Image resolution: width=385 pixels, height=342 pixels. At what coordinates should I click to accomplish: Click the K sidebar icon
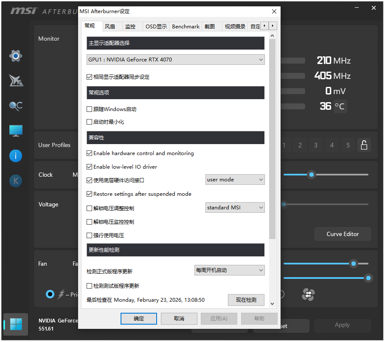[x=15, y=181]
